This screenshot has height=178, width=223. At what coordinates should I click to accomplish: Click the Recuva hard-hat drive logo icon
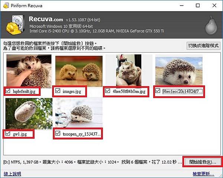15,25
